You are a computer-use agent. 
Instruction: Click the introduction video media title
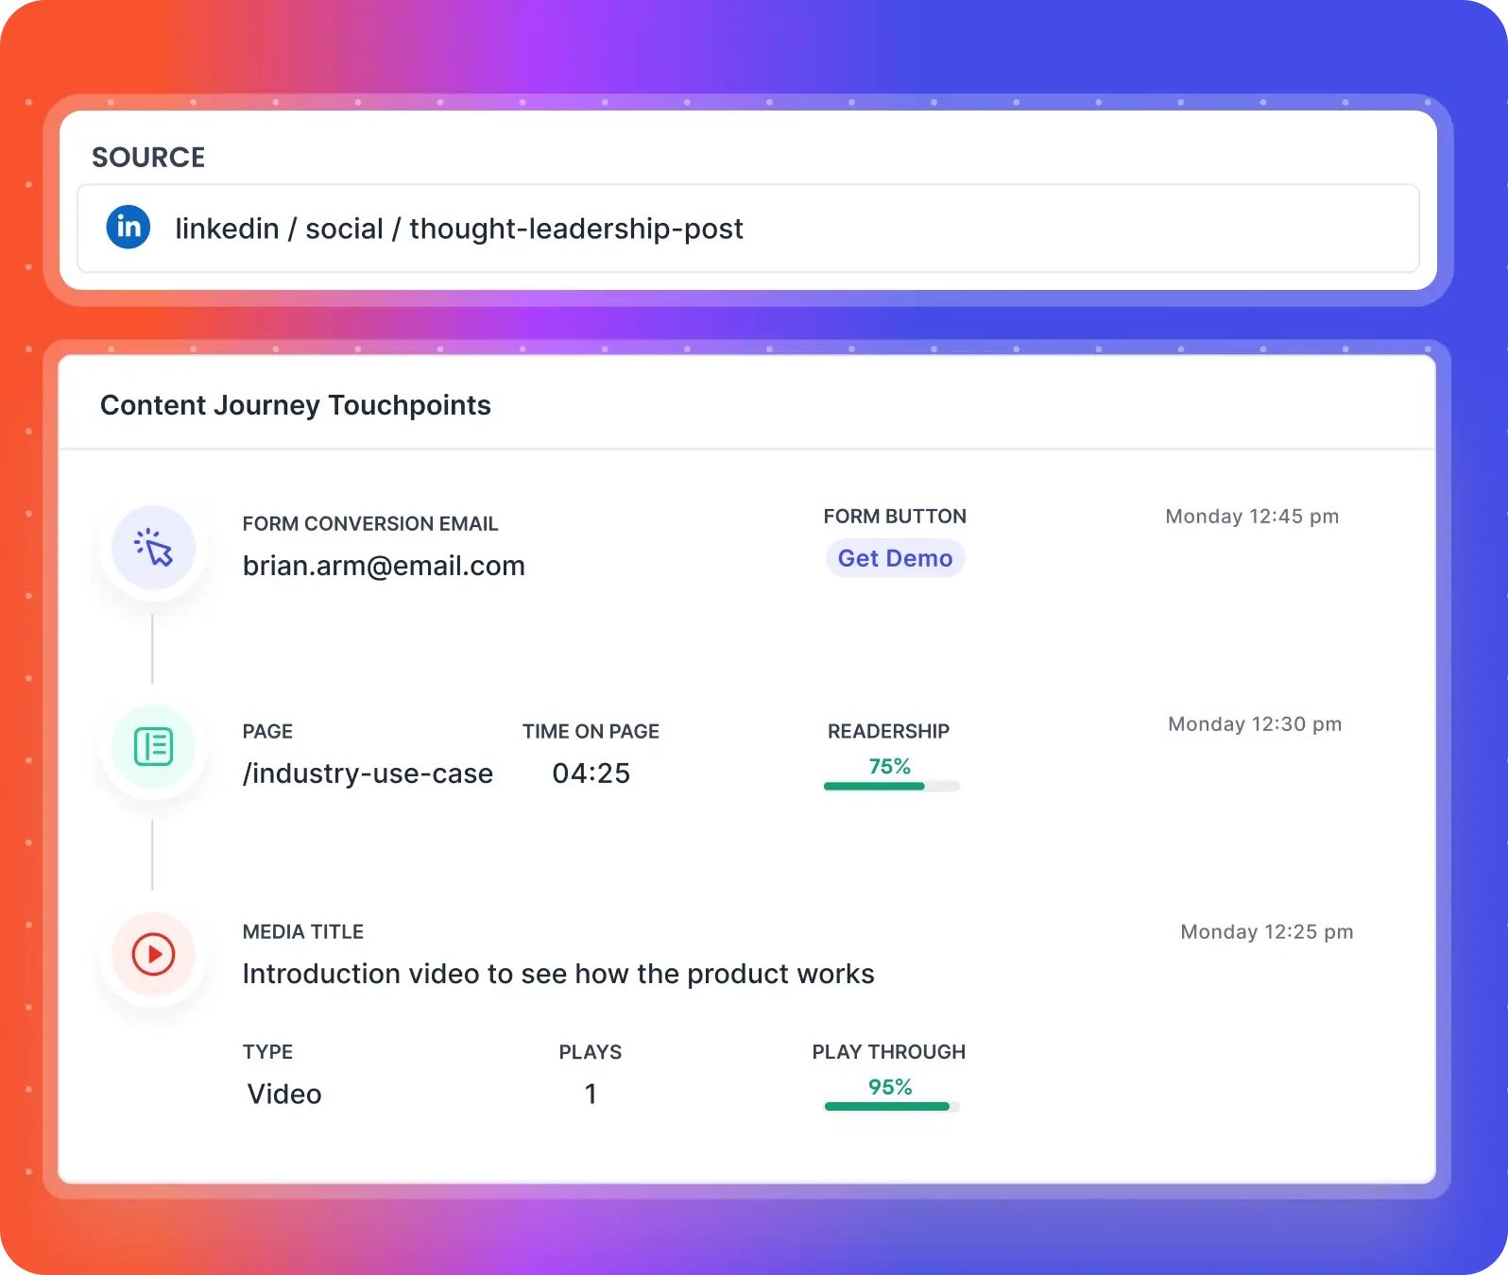pyautogui.click(x=557, y=974)
